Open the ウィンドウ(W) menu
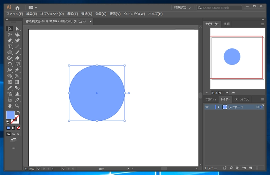The width and height of the screenshot is (270, 175). tap(134, 14)
